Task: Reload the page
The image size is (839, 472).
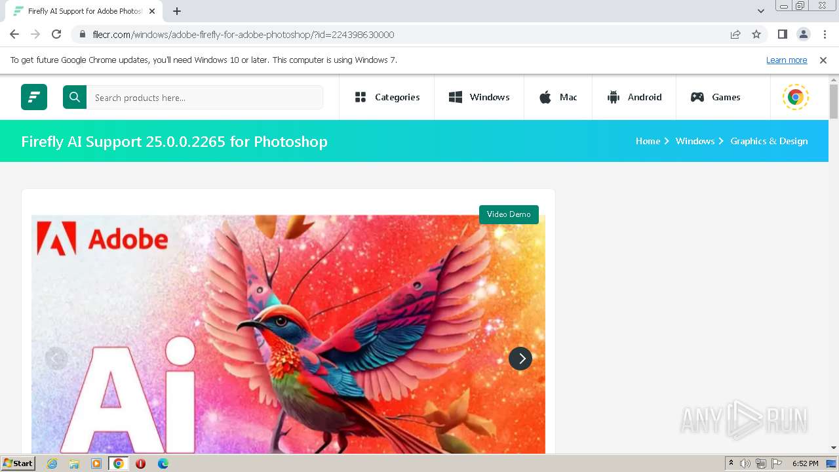Action: (x=56, y=34)
